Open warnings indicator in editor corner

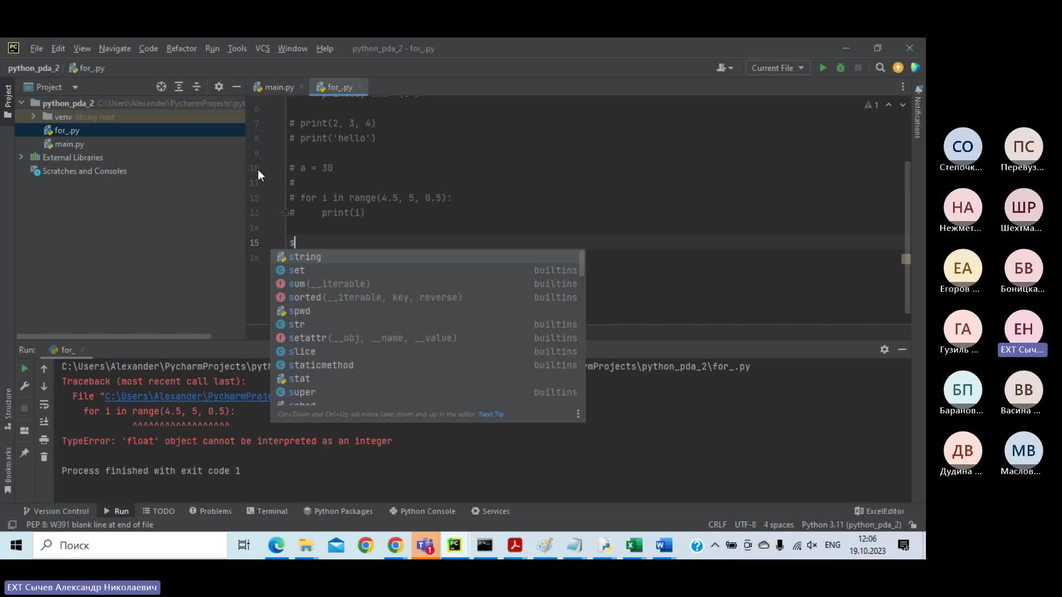(x=872, y=105)
